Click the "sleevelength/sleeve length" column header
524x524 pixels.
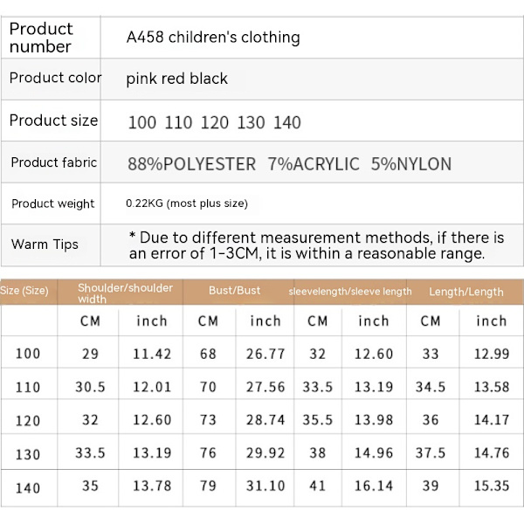point(350,292)
